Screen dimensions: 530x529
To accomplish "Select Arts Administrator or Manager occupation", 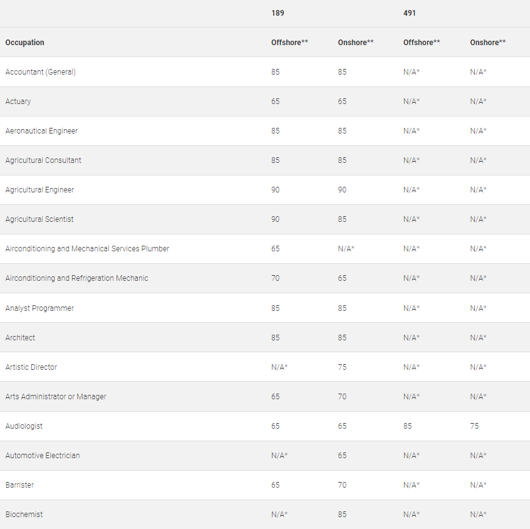I will coord(56,397).
